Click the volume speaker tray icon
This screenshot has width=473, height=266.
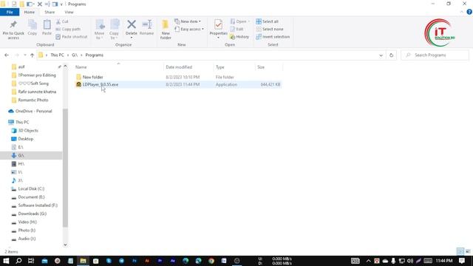point(410,261)
